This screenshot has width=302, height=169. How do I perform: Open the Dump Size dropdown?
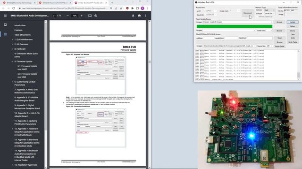(x=269, y=46)
